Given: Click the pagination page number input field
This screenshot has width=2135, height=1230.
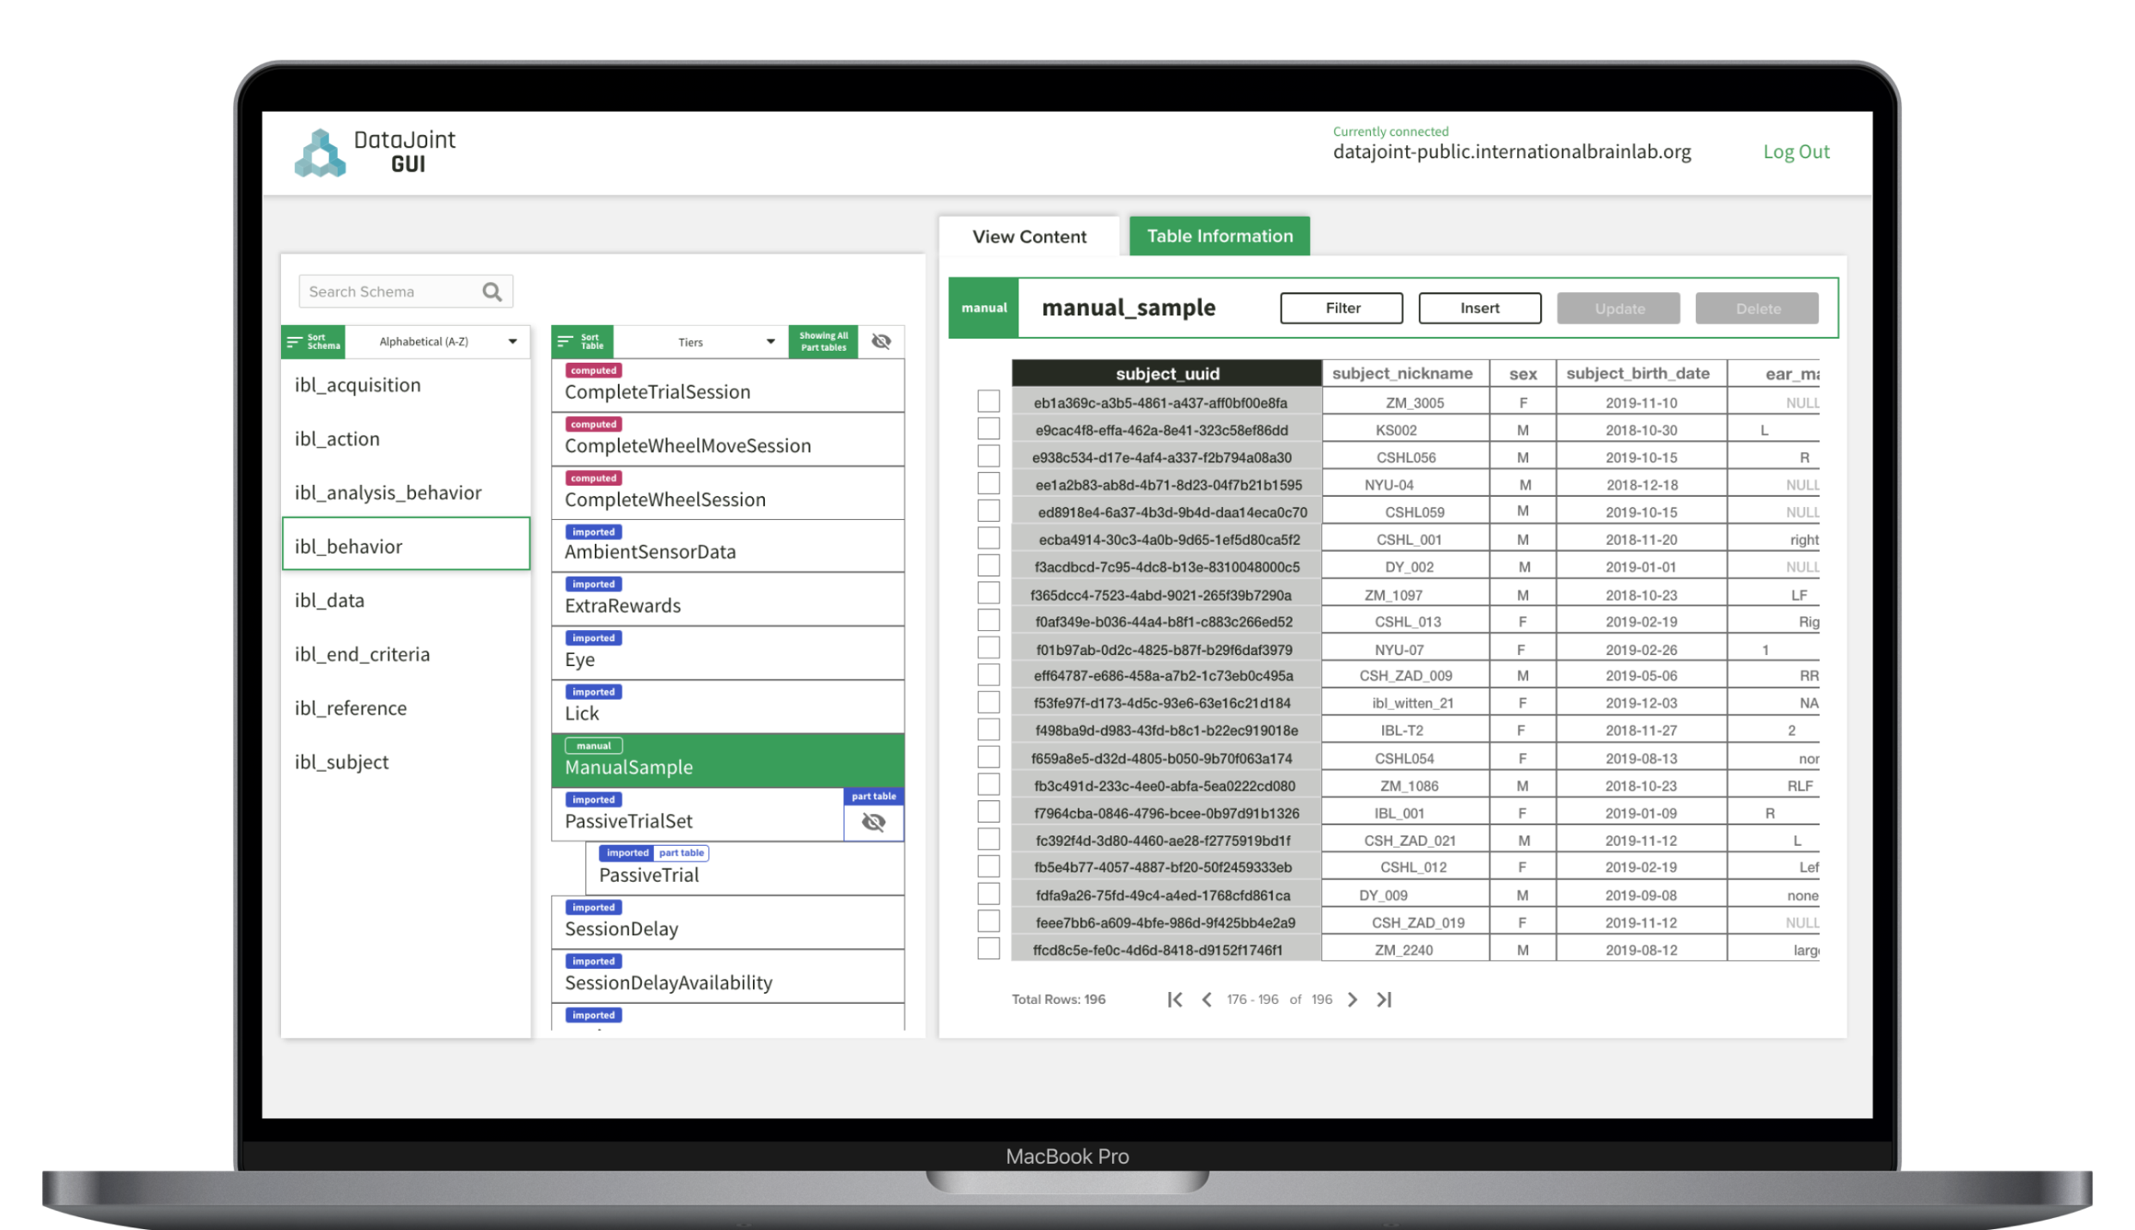Looking at the screenshot, I should [x=1277, y=1000].
